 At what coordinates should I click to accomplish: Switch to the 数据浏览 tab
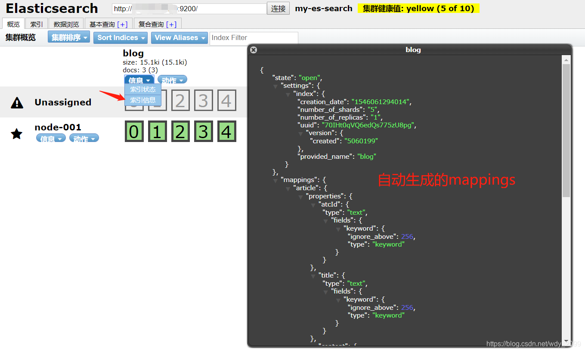(66, 24)
